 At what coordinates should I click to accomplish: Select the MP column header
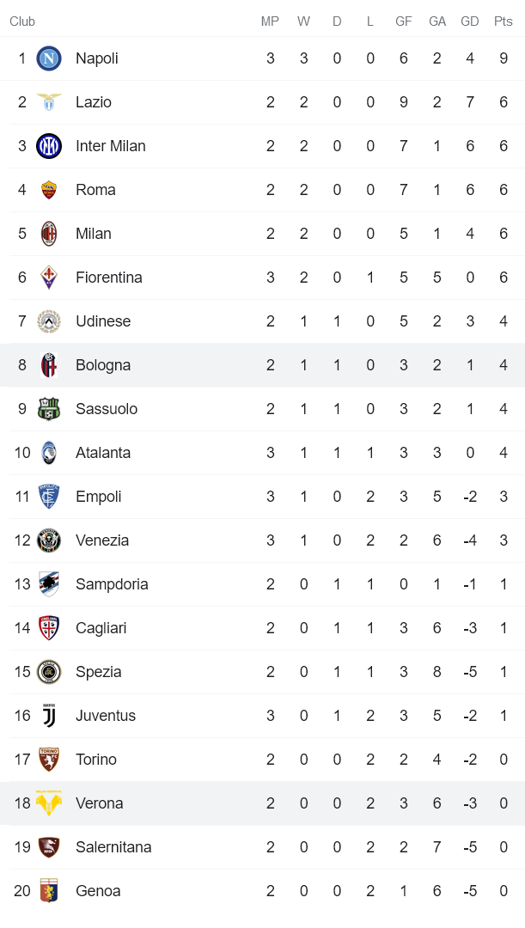[270, 21]
